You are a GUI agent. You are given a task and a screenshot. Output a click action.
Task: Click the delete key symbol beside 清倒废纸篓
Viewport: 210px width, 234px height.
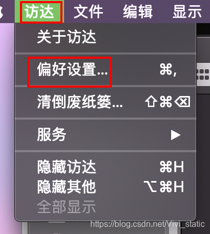tap(182, 101)
